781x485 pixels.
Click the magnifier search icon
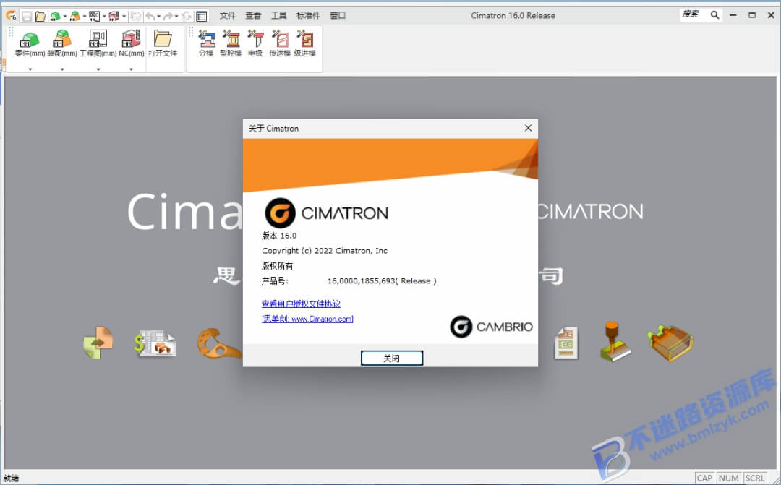714,15
